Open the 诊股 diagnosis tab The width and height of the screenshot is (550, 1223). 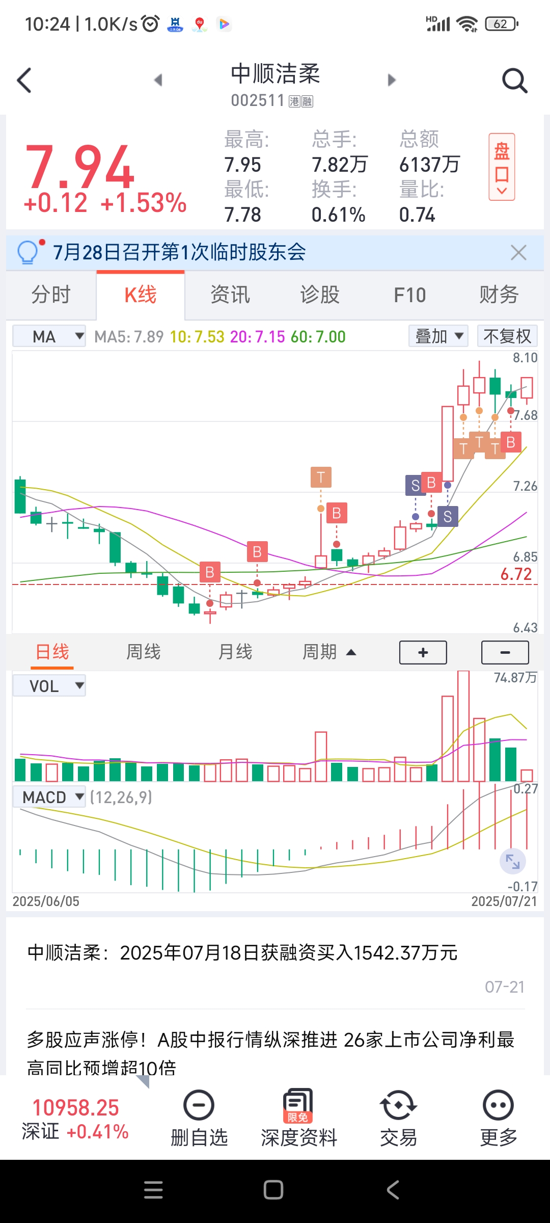320,295
